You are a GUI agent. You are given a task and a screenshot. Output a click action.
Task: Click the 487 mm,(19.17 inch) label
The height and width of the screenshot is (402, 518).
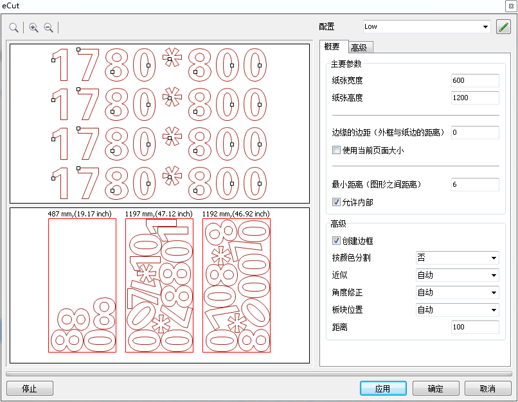(x=80, y=214)
